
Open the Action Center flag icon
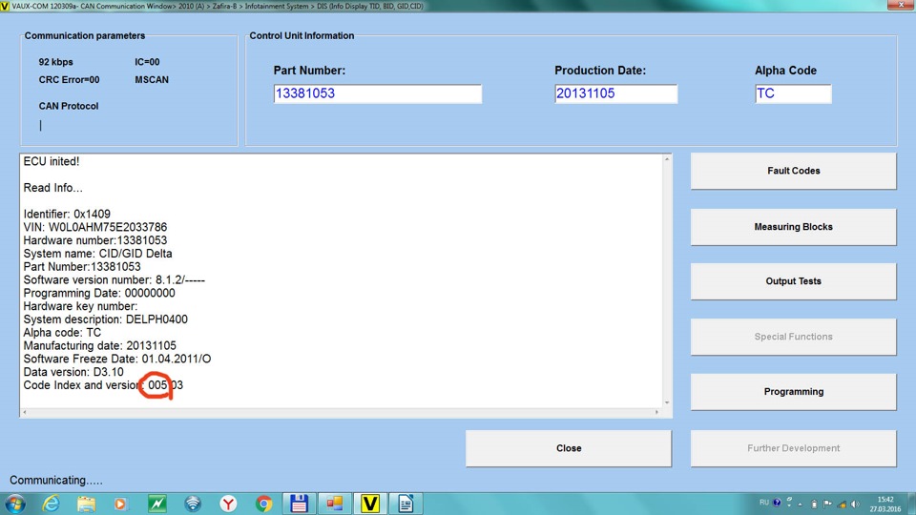828,504
